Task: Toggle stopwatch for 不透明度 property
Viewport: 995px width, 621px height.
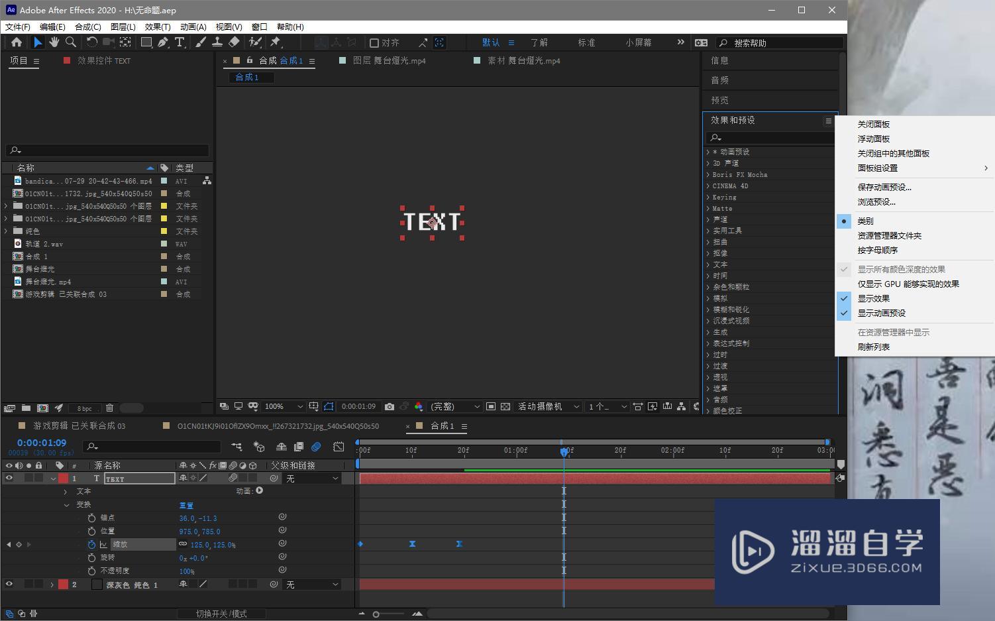Action: click(x=92, y=571)
